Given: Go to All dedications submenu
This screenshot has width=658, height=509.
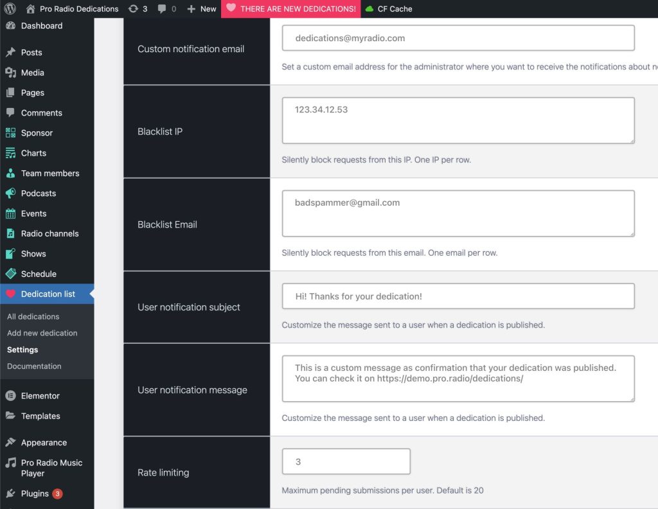Looking at the screenshot, I should (x=33, y=316).
